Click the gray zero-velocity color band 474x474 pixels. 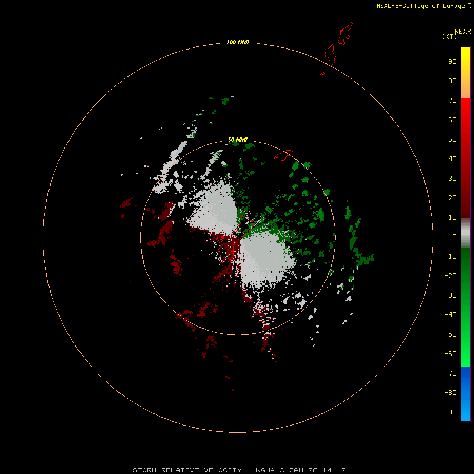coord(465,233)
